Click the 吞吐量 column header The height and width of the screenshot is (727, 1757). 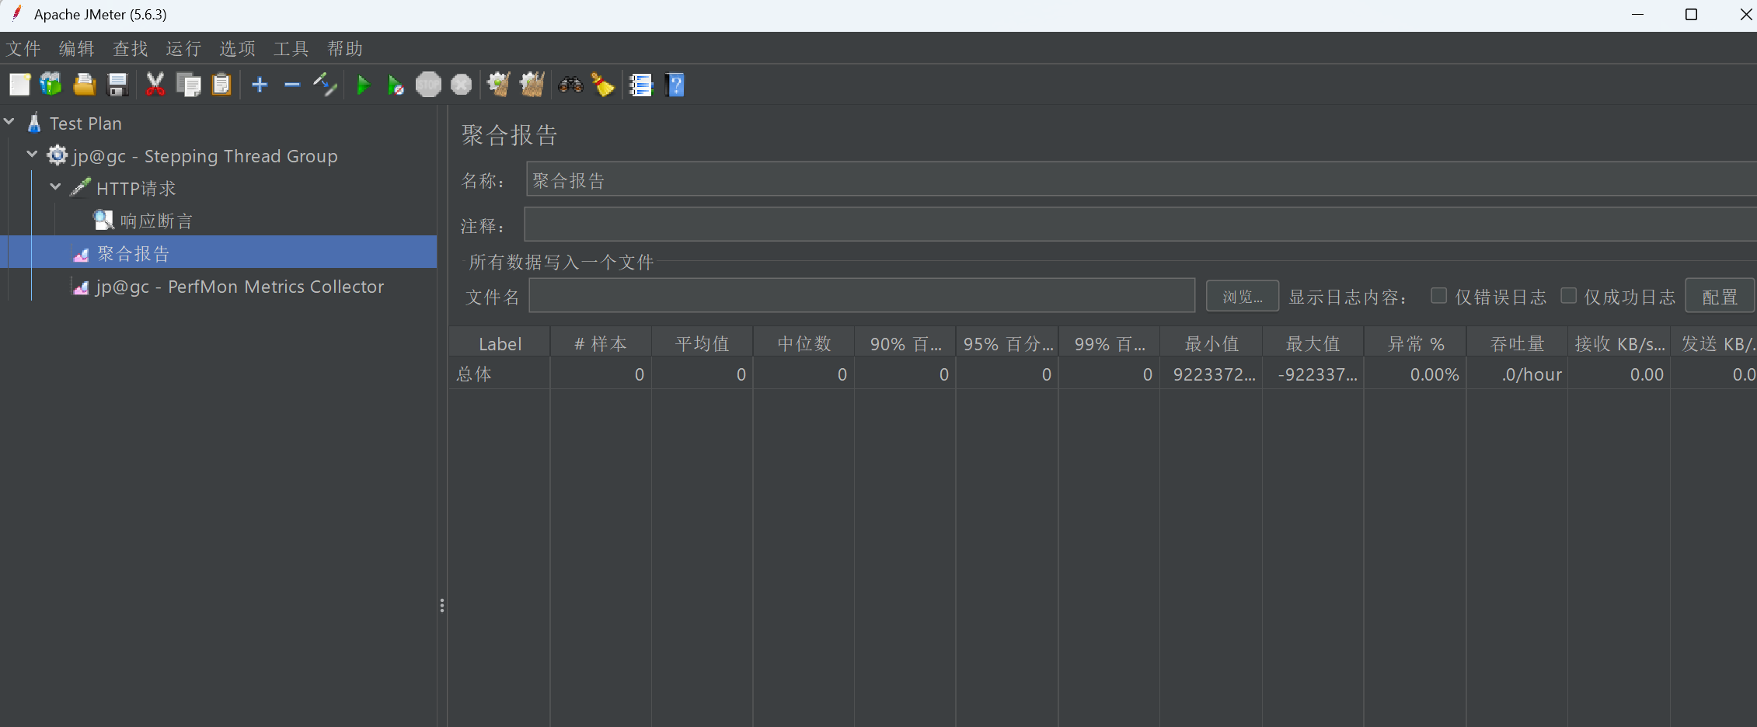(x=1518, y=343)
